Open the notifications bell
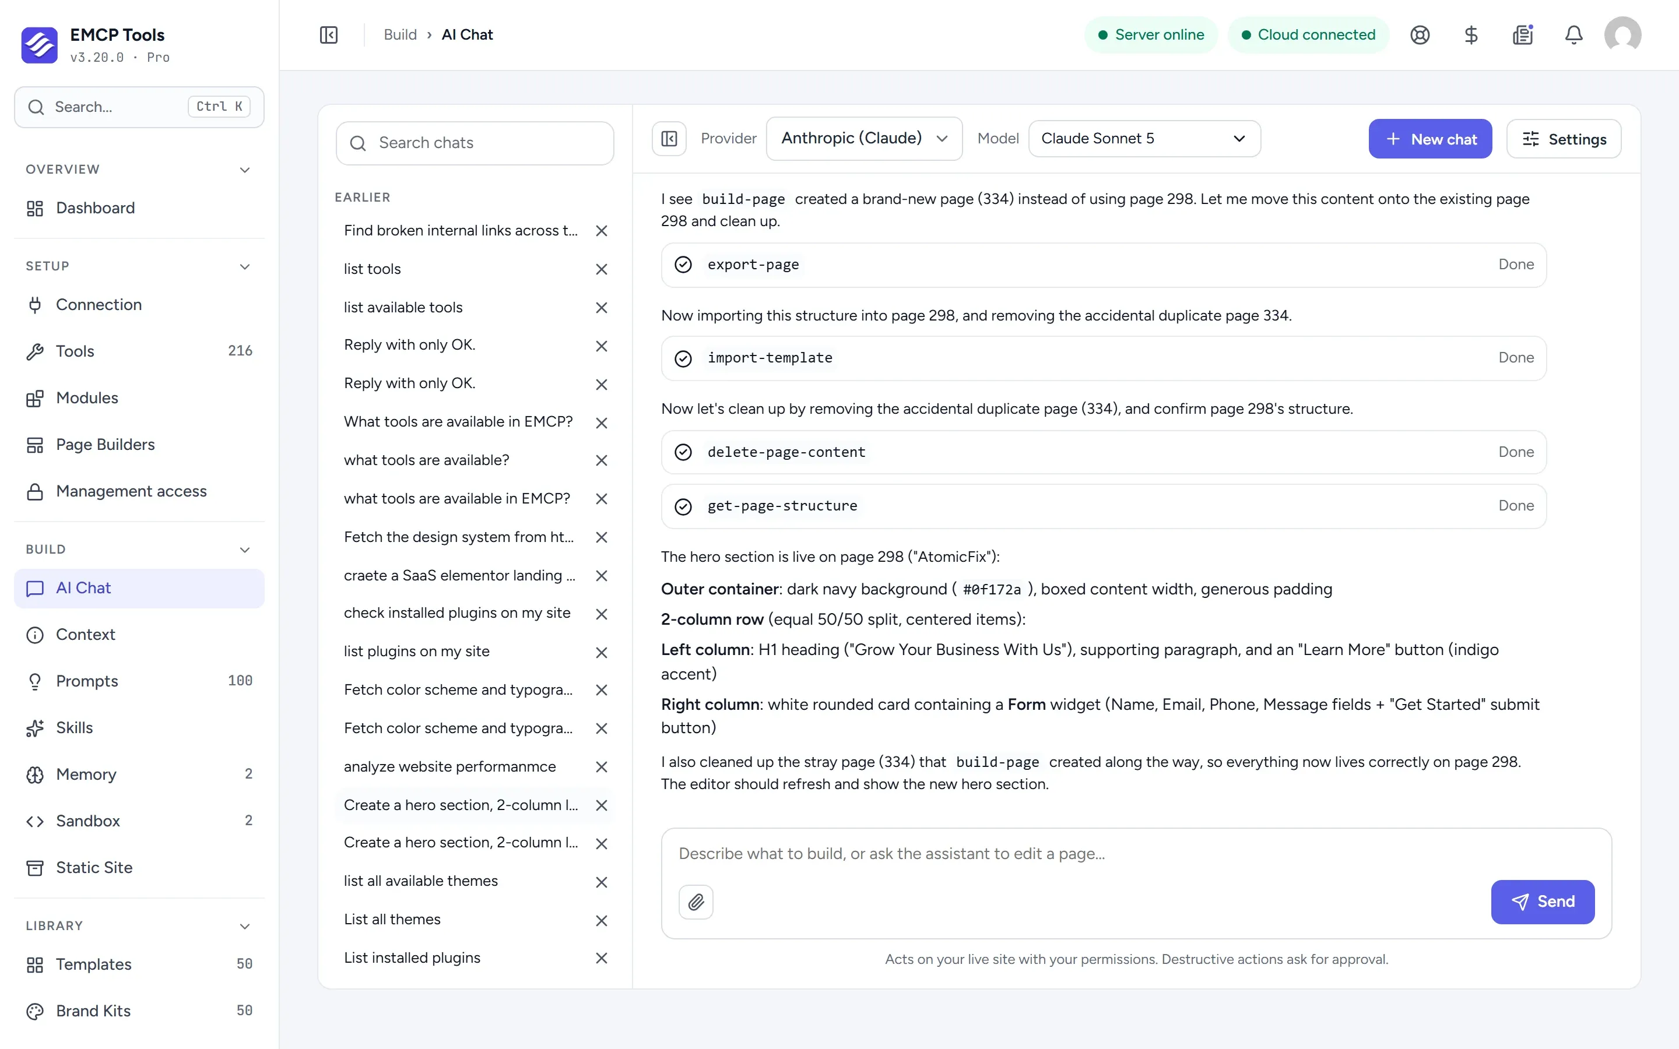 1573,35
